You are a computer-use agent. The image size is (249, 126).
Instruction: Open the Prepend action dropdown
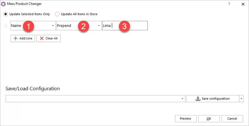pos(99,26)
